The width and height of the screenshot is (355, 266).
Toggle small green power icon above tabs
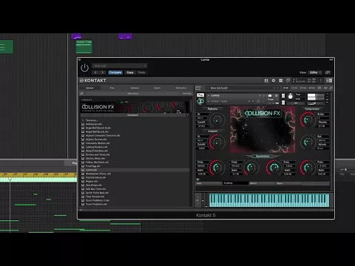point(197,180)
